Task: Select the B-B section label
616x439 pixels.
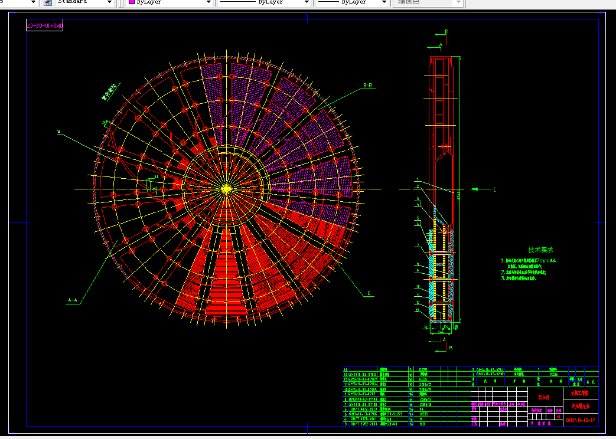Action: [x=368, y=86]
